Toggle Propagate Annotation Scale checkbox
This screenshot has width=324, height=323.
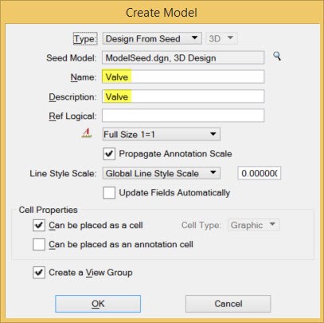coord(109,154)
